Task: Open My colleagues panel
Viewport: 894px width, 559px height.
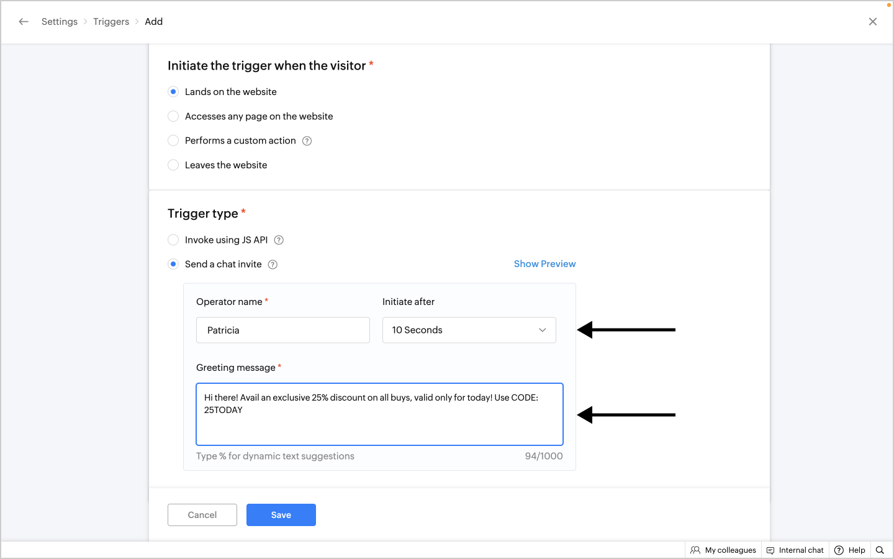Action: click(723, 550)
